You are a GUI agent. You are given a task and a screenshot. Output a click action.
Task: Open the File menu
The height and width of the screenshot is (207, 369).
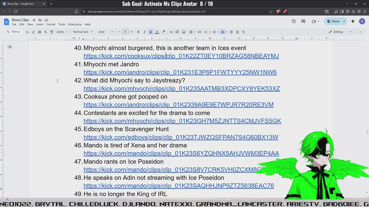click(x=14, y=24)
